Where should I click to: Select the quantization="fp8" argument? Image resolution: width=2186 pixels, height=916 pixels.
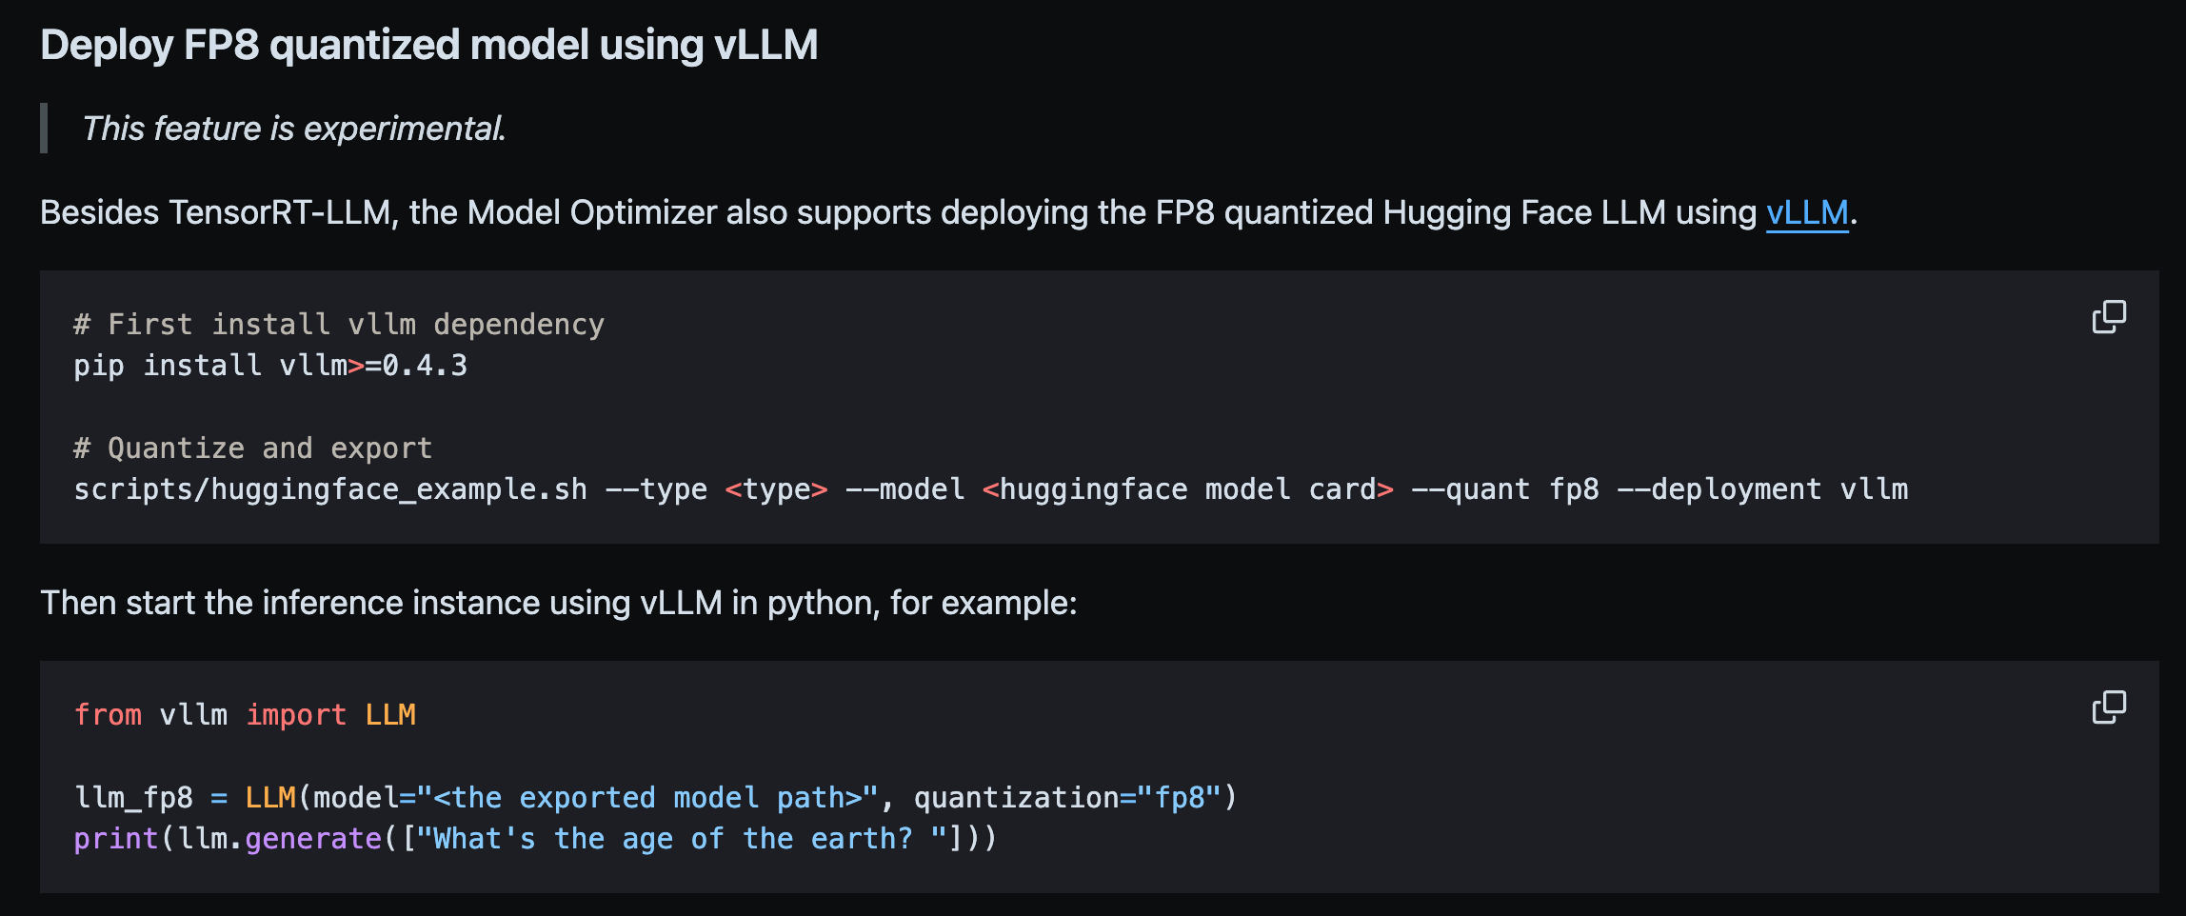[1071, 797]
